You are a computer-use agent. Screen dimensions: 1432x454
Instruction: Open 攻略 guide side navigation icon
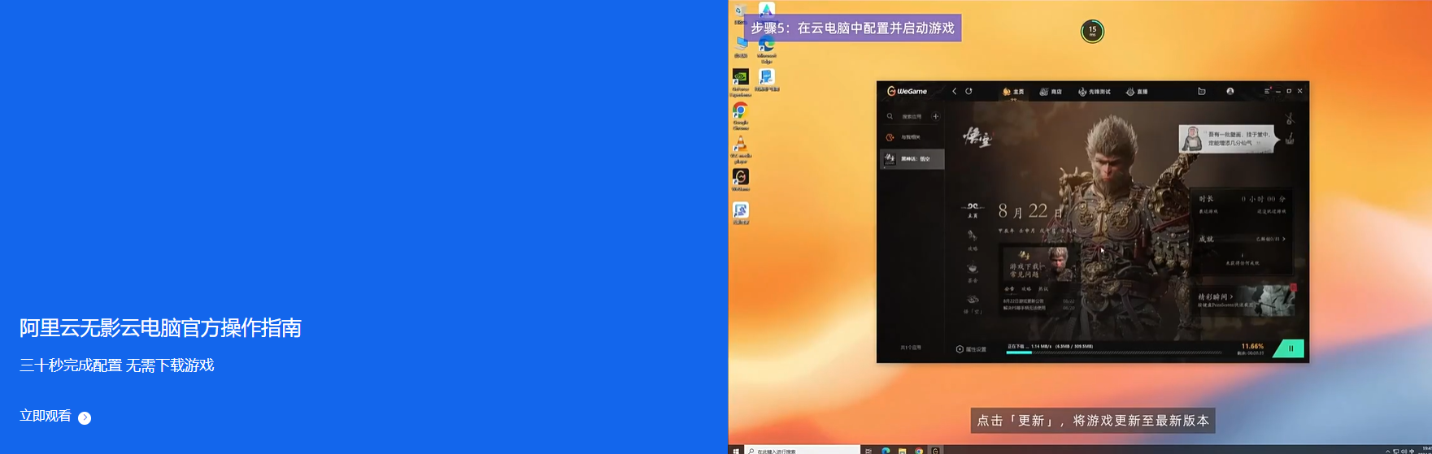973,240
